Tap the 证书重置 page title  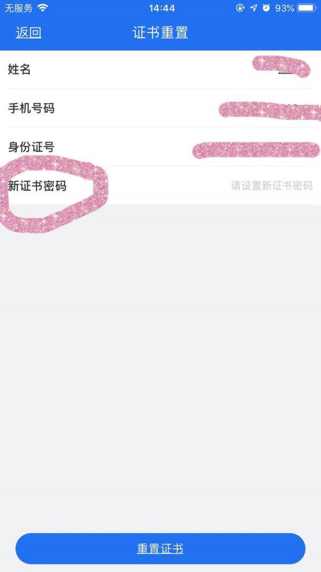[x=160, y=33]
